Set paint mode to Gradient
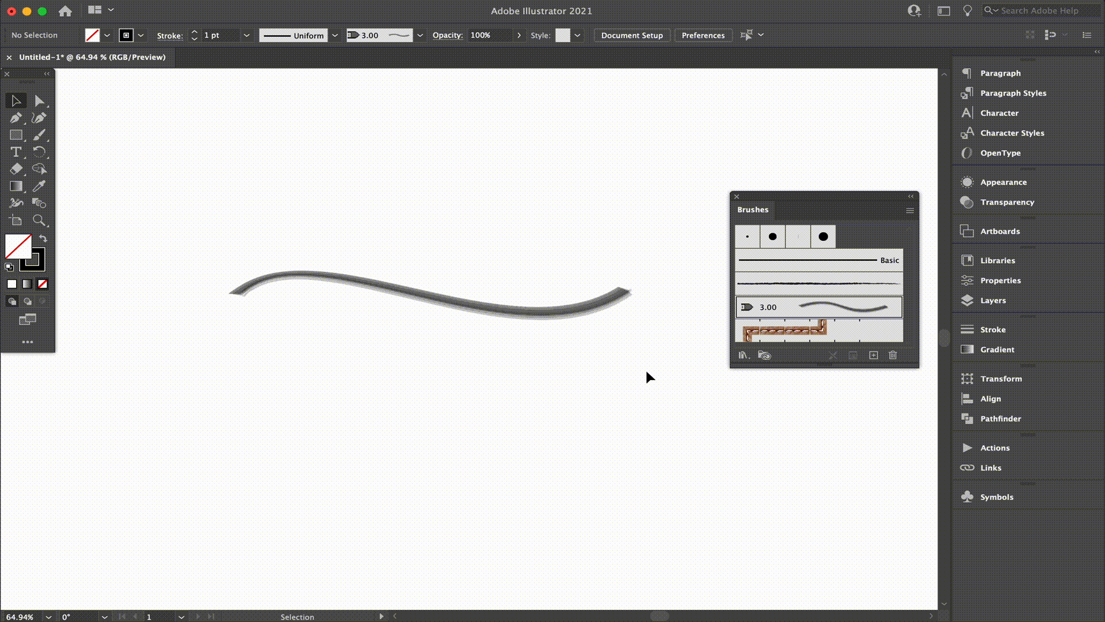This screenshot has width=1105, height=622. coord(27,284)
